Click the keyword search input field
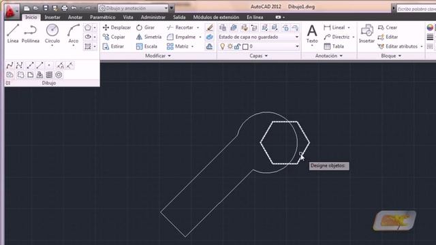This screenshot has height=245, width=436. coord(416,9)
